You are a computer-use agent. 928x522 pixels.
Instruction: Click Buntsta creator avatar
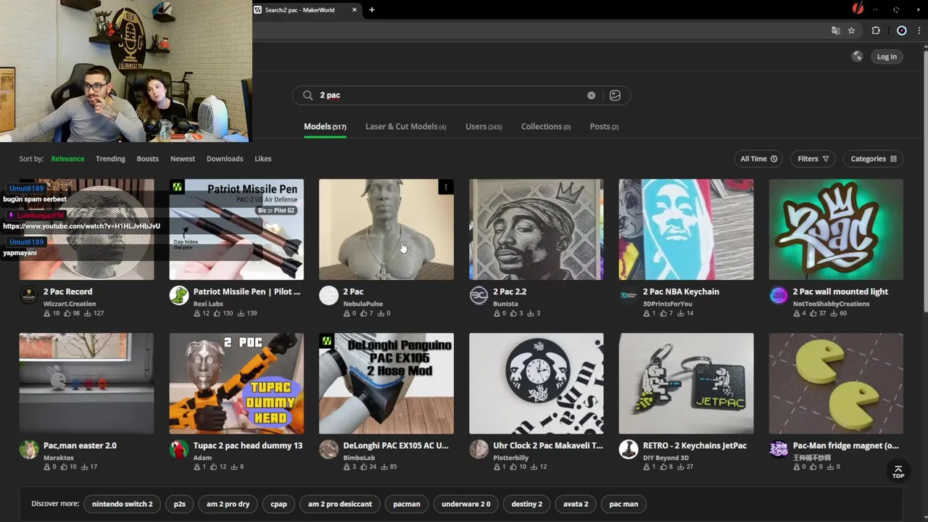point(478,296)
